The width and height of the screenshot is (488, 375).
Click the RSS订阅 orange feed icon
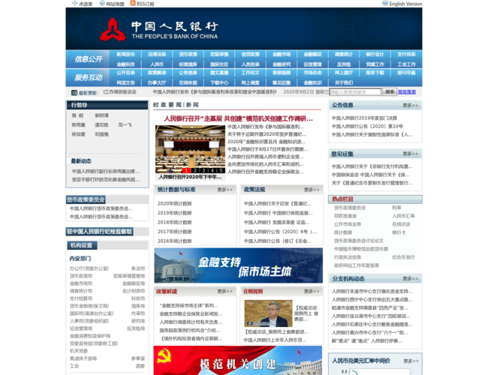pos(133,3)
